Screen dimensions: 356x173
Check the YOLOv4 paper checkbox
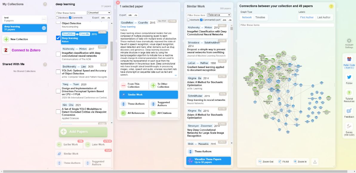click(58, 72)
